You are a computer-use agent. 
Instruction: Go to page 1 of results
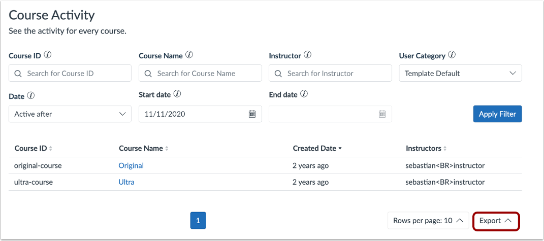point(198,221)
